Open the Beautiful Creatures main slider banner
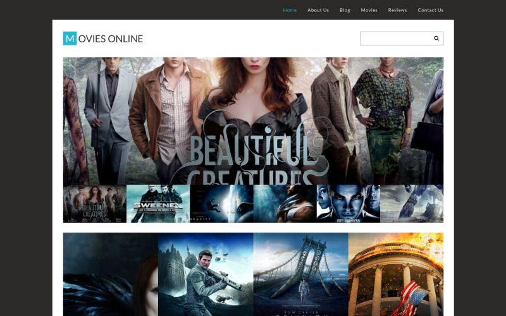The image size is (506, 316). pyautogui.click(x=254, y=121)
